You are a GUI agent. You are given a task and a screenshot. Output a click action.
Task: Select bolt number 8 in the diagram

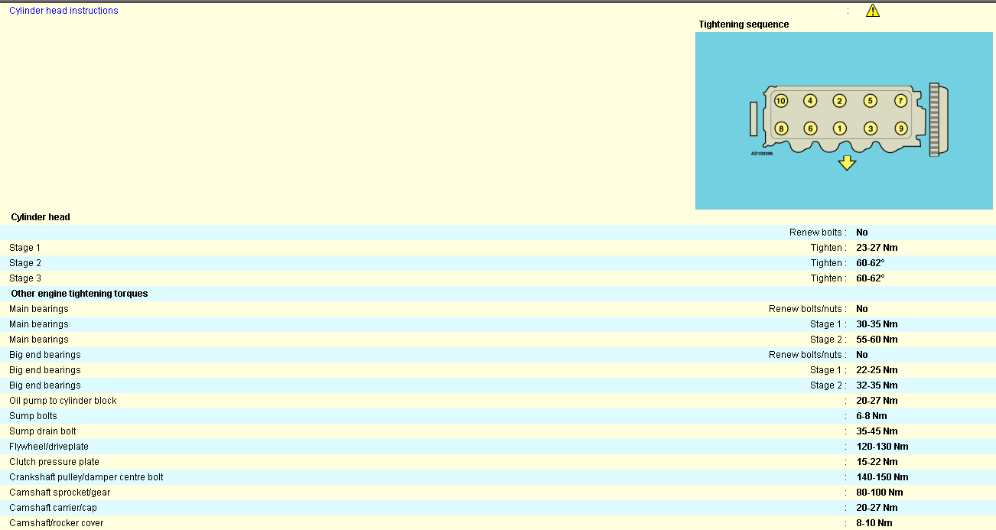pos(780,128)
